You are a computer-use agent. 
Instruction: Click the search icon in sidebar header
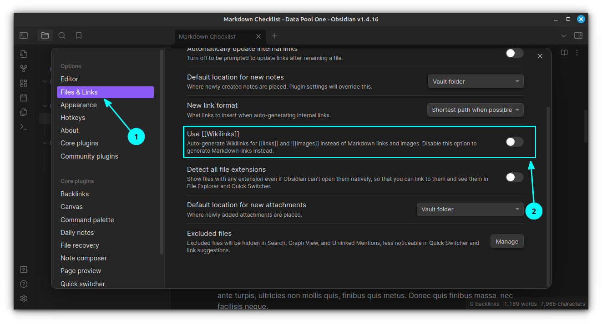[62, 35]
